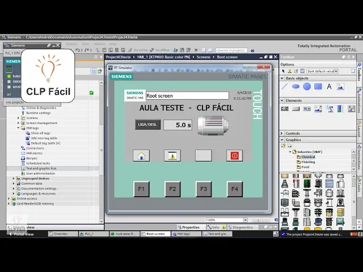Switch to the Properties tab
This screenshot has height=272, width=363.
pyautogui.click(x=188, y=227)
